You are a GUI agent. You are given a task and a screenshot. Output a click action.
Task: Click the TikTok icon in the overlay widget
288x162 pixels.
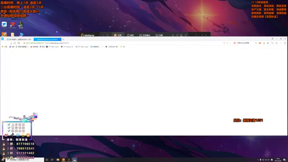(x=12, y=135)
